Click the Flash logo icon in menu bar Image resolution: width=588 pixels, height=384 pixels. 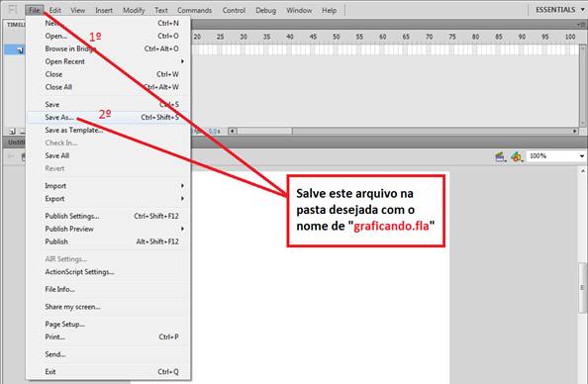13,10
